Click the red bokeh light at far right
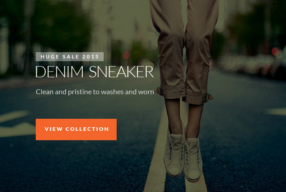 [x=275, y=51]
